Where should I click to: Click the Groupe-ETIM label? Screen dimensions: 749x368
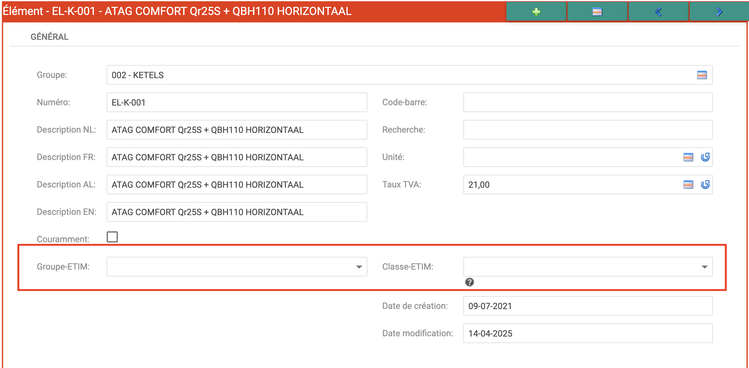[x=63, y=267]
